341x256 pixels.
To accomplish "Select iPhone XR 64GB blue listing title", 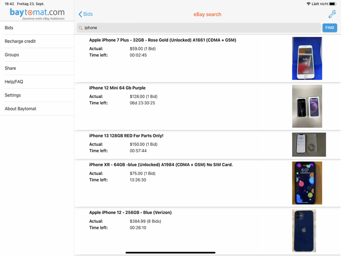I will (x=161, y=165).
